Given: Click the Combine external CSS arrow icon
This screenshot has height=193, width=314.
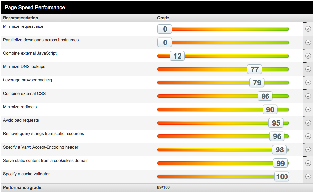Looking at the screenshot, I should [x=308, y=96].
